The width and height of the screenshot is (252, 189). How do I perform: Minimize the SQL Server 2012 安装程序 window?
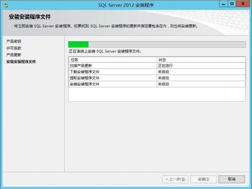click(223, 4)
